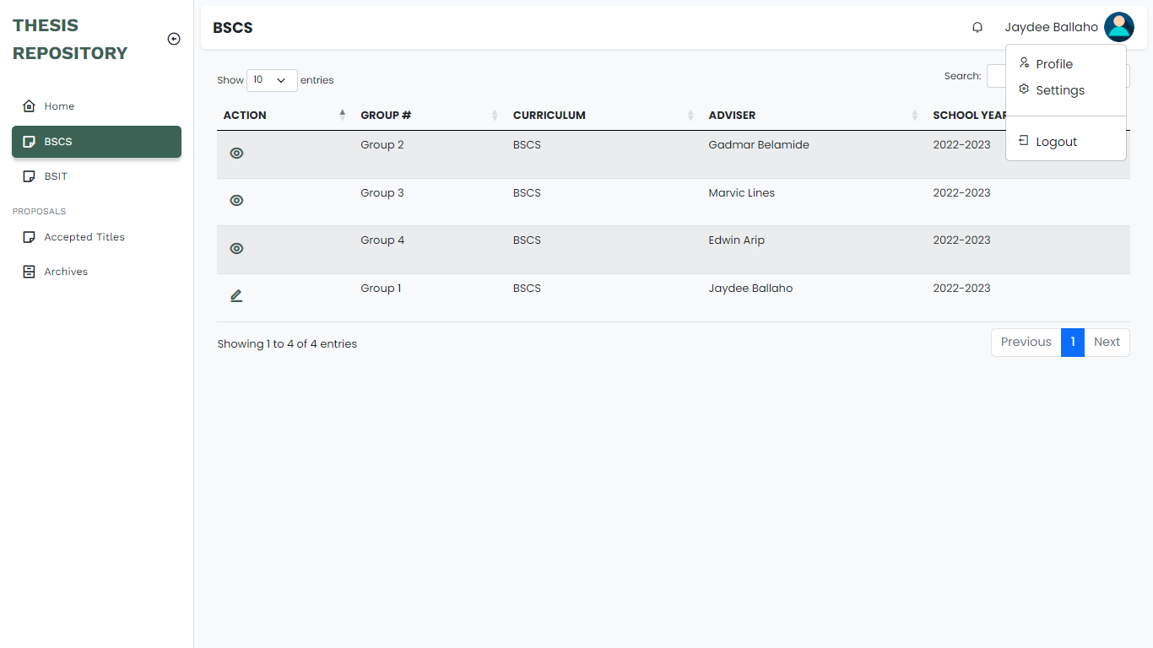View Group 4 details via eye icon

pyautogui.click(x=236, y=249)
